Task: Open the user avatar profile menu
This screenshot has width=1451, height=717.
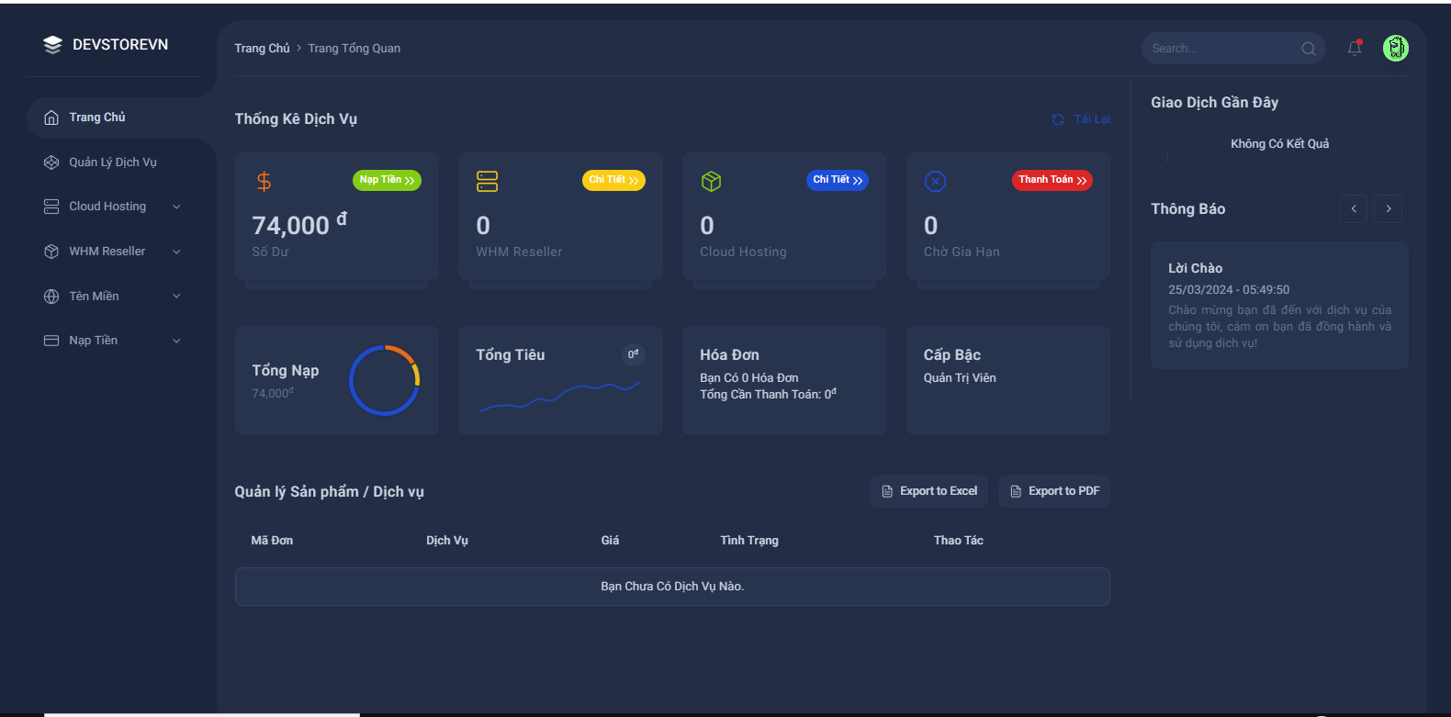Action: click(x=1395, y=48)
